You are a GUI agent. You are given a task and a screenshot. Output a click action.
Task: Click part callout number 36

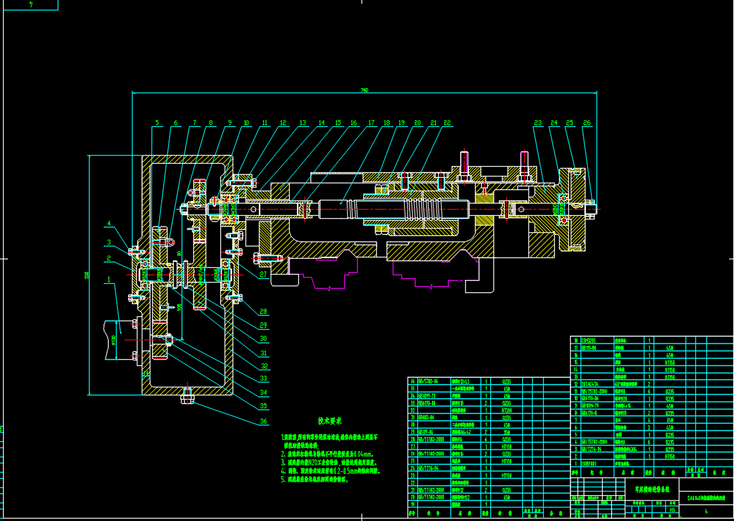(263, 422)
